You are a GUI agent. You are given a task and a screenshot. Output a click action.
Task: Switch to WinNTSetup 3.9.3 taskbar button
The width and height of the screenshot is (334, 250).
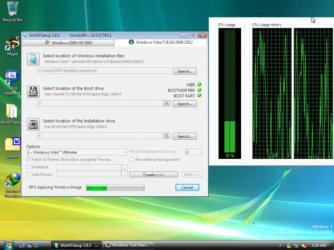(x=76, y=245)
